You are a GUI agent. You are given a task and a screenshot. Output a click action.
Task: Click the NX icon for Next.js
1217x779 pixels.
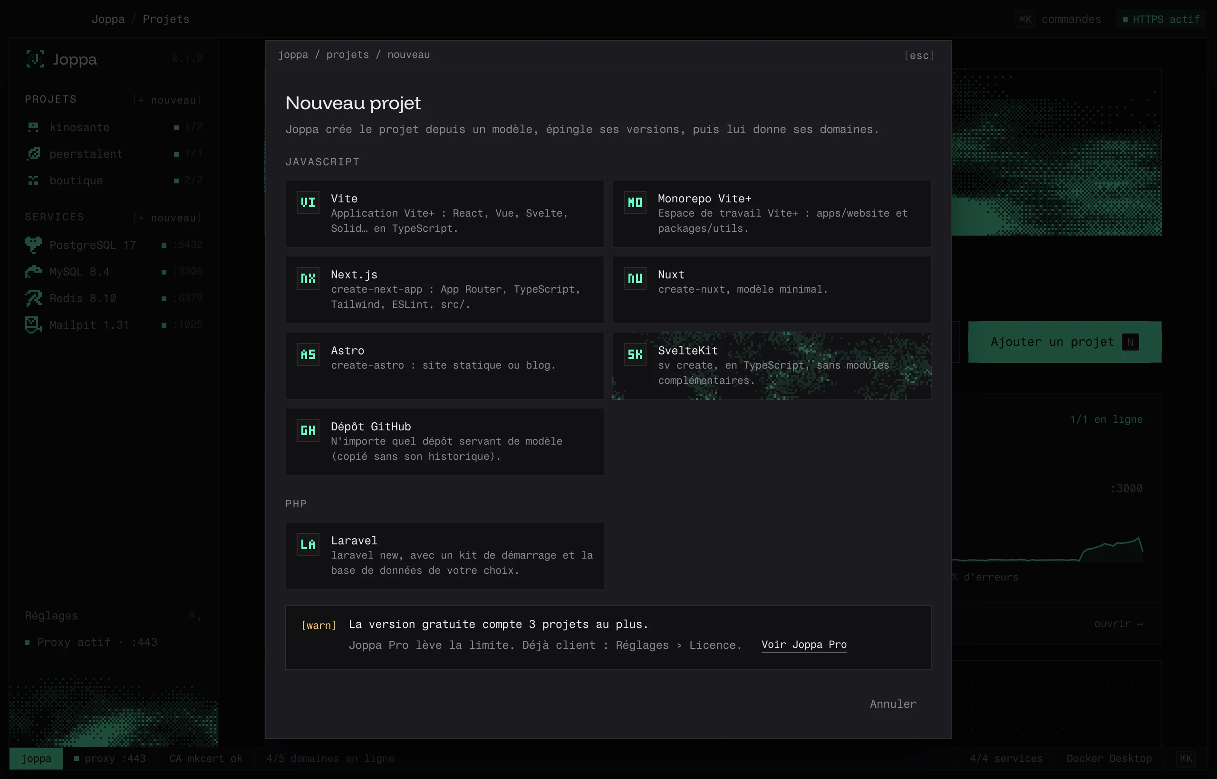[308, 278]
